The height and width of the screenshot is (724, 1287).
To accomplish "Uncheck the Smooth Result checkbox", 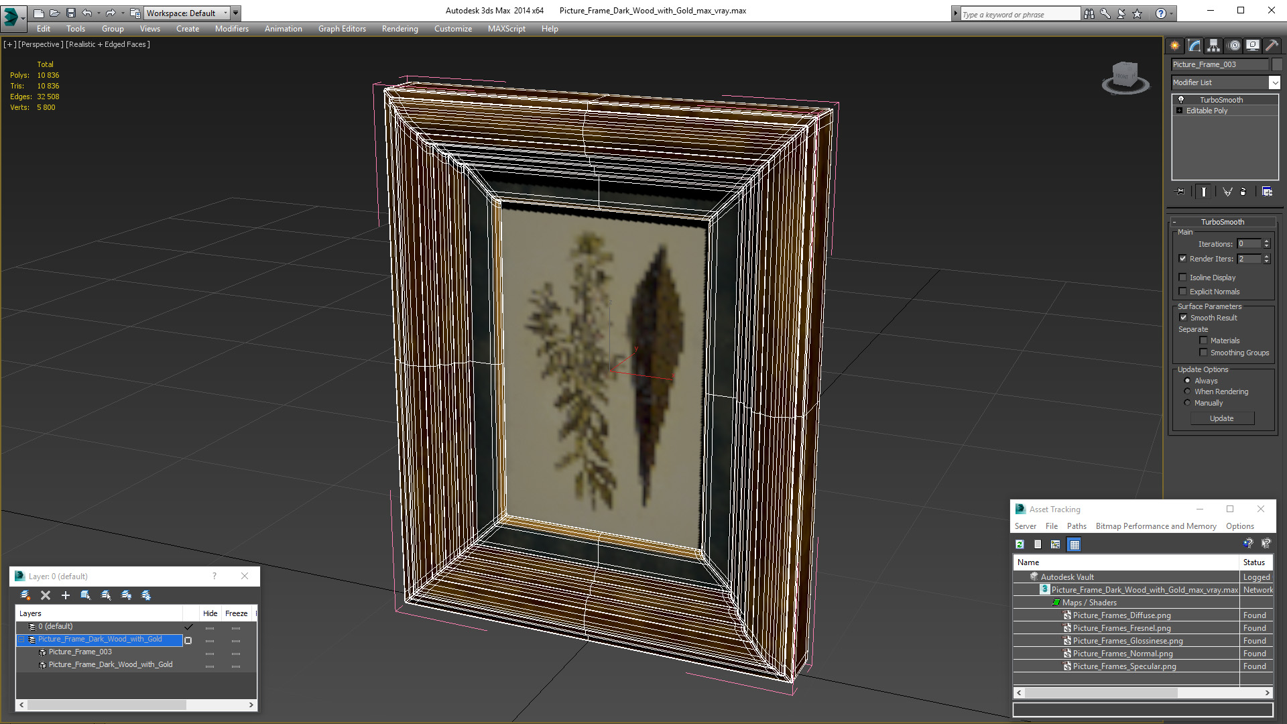I will coord(1182,318).
